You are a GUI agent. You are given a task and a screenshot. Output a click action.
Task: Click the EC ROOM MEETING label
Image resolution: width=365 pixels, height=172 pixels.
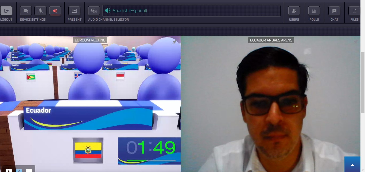[x=90, y=40]
